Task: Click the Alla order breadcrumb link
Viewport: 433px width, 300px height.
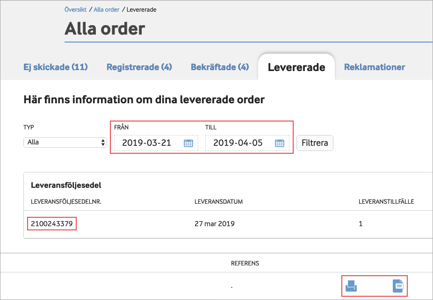Action: [x=107, y=9]
